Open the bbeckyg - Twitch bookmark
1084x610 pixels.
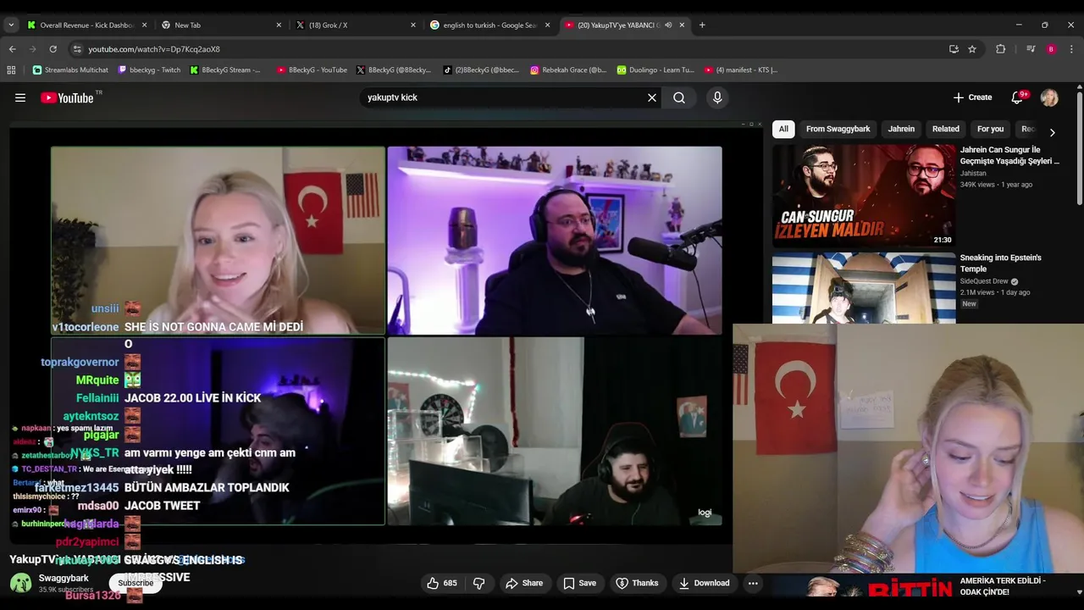click(x=149, y=69)
